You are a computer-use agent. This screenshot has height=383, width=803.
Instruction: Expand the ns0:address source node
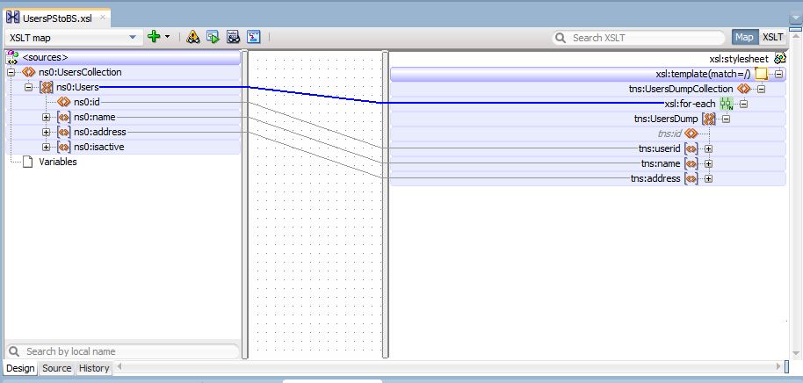pos(46,132)
